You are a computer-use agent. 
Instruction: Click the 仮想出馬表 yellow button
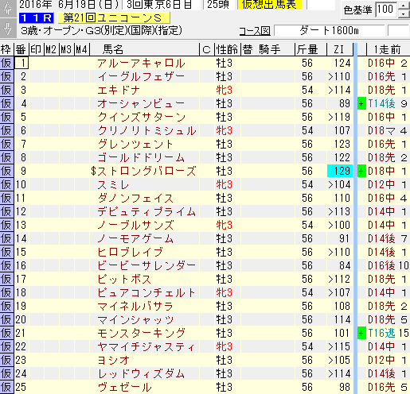point(269,5)
